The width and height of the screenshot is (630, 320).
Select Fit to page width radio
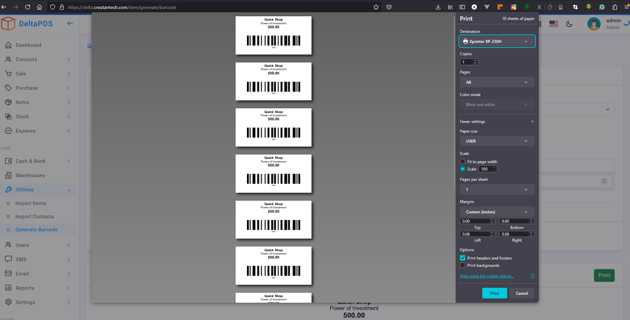(x=463, y=161)
